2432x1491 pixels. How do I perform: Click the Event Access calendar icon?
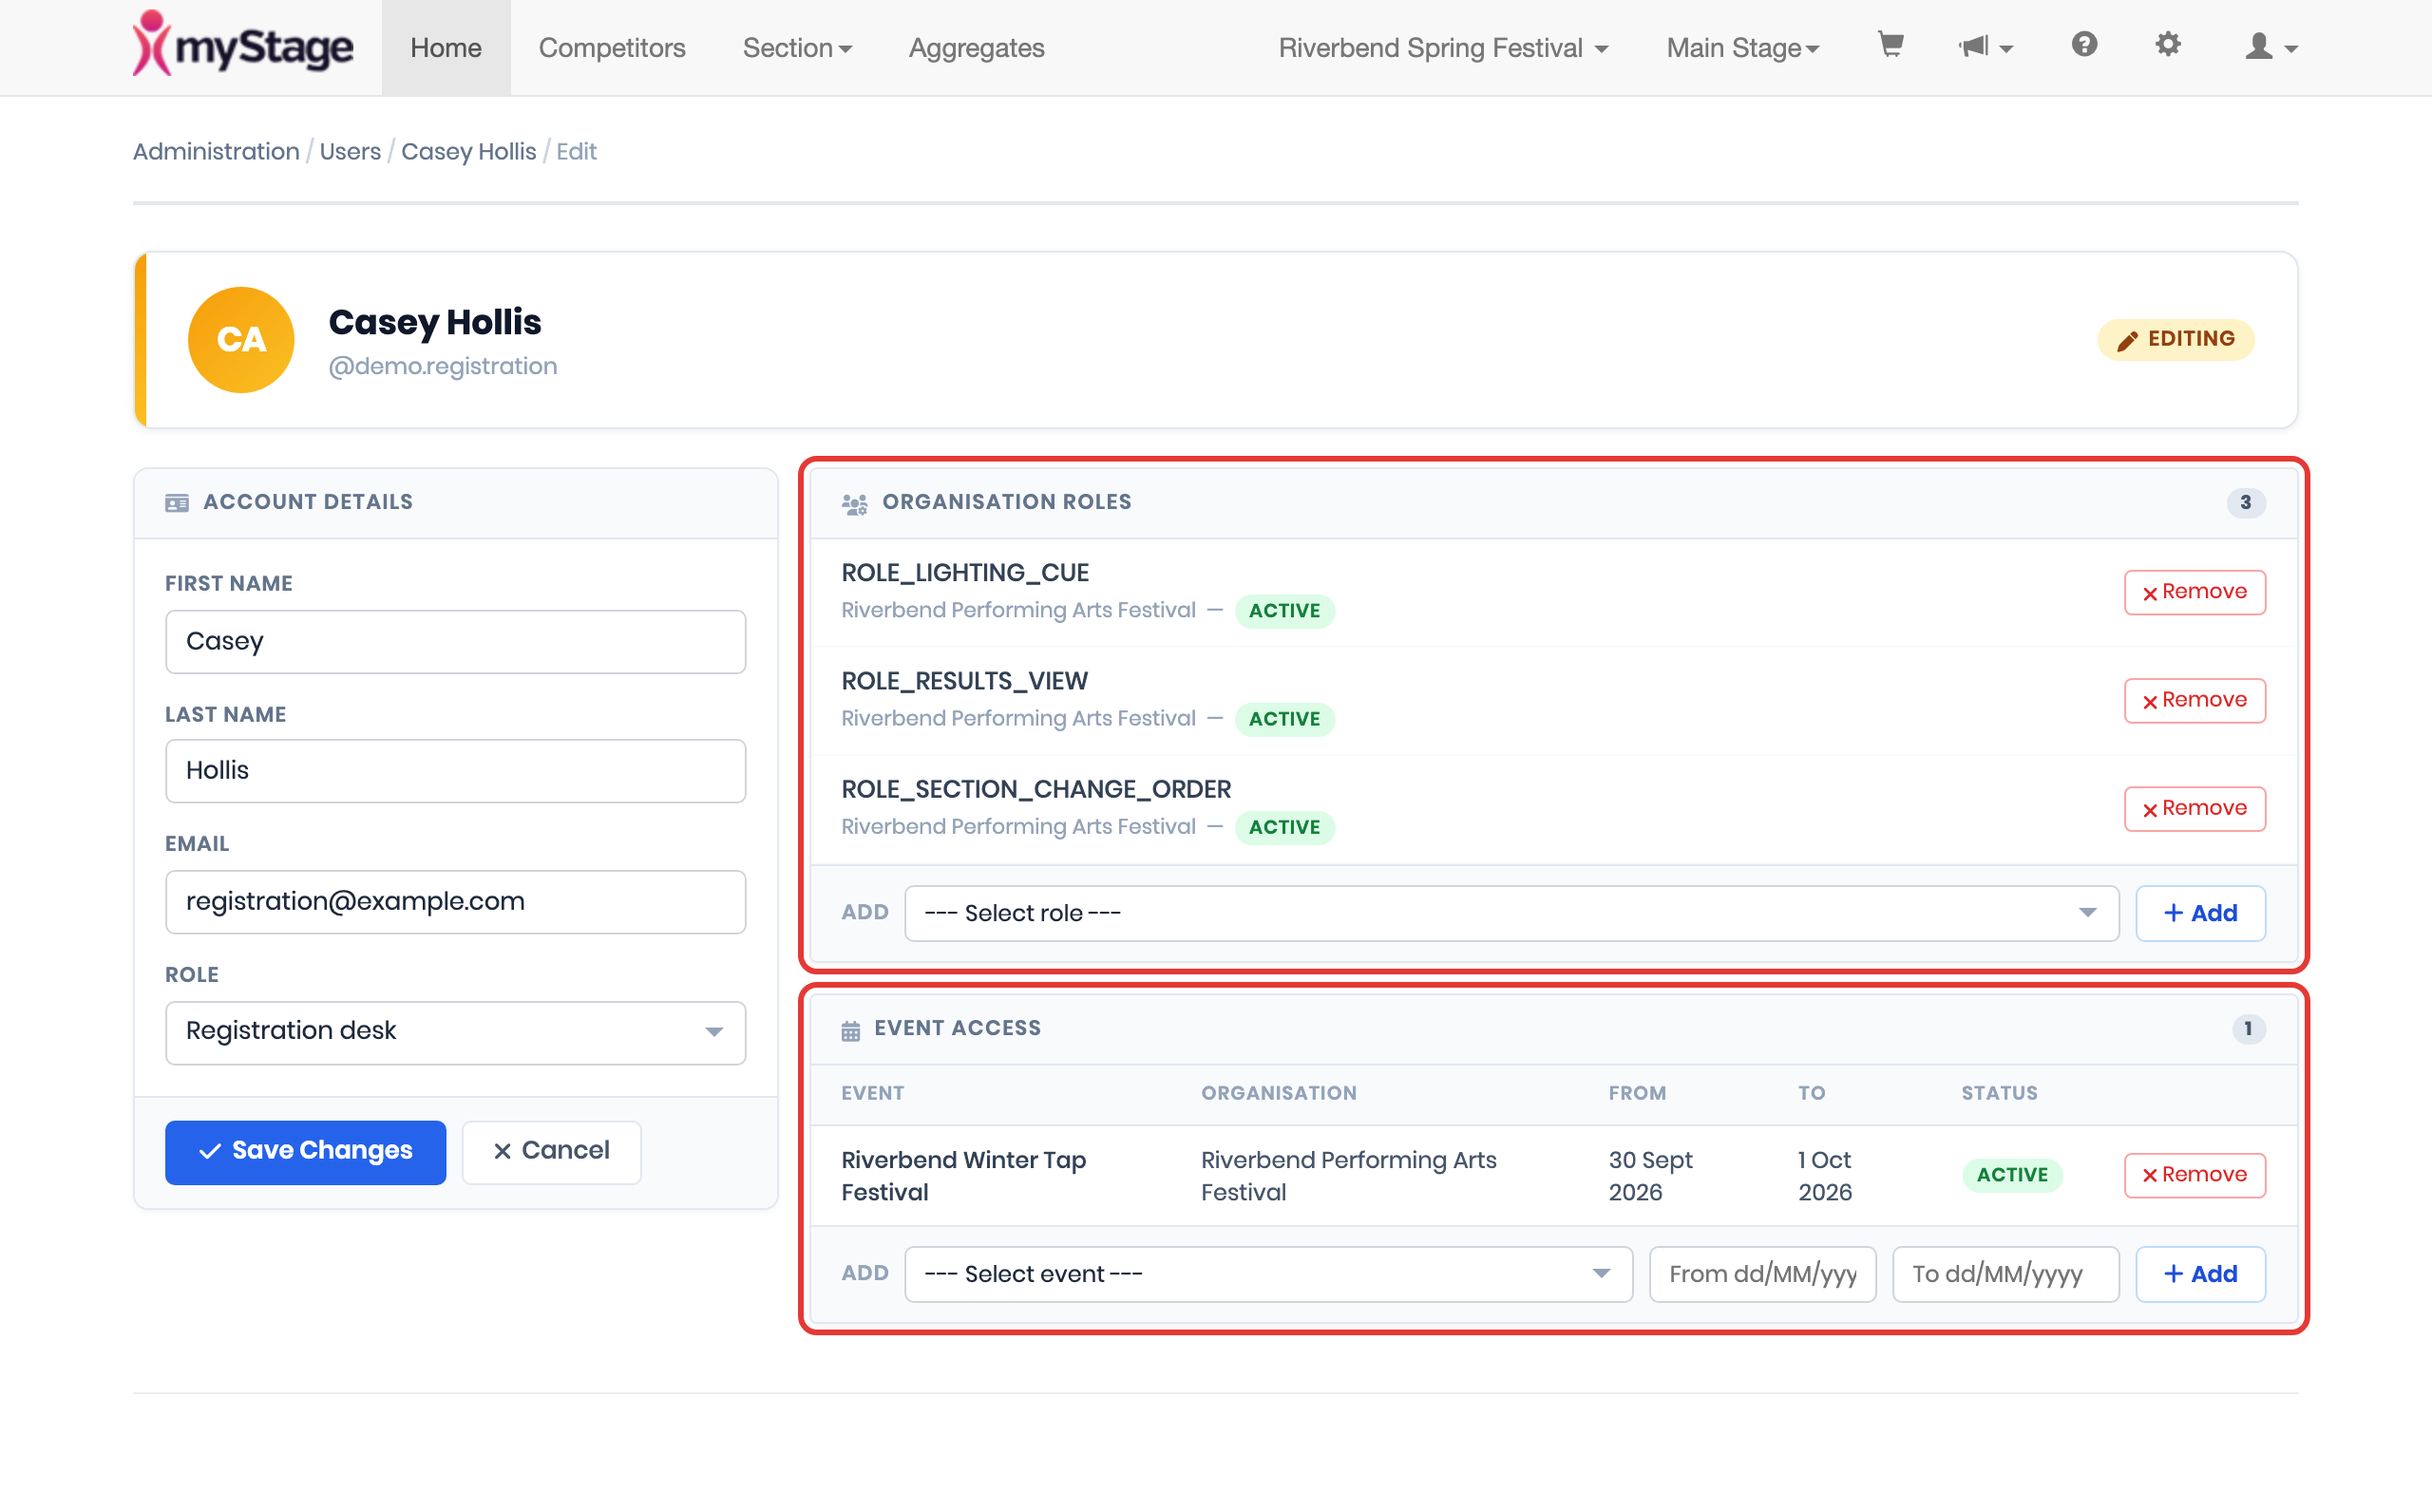coord(851,1030)
